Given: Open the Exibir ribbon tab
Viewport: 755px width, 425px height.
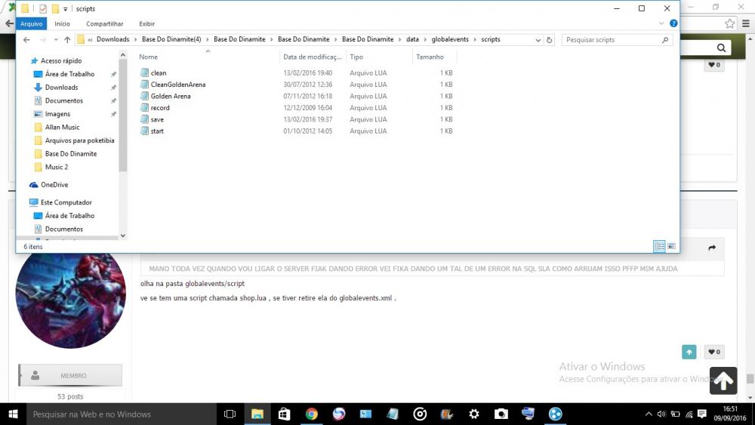Looking at the screenshot, I should point(147,23).
